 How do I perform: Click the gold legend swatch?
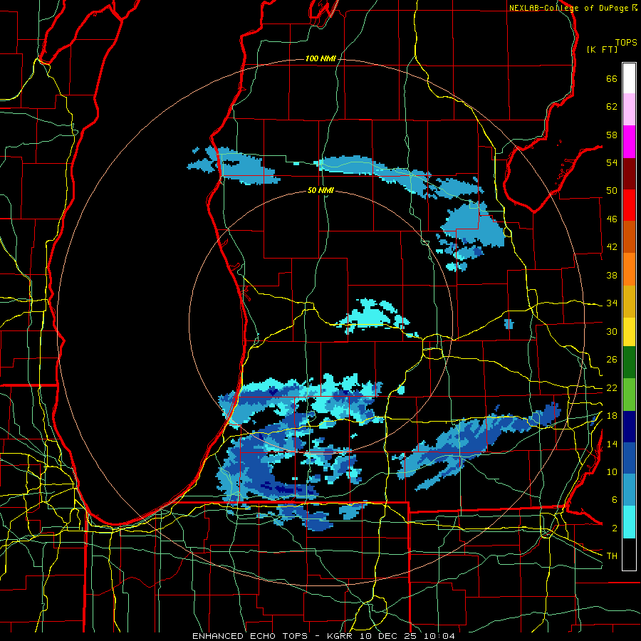tap(629, 301)
